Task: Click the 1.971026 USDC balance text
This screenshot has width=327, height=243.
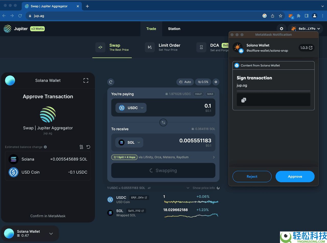Action: coord(180,94)
